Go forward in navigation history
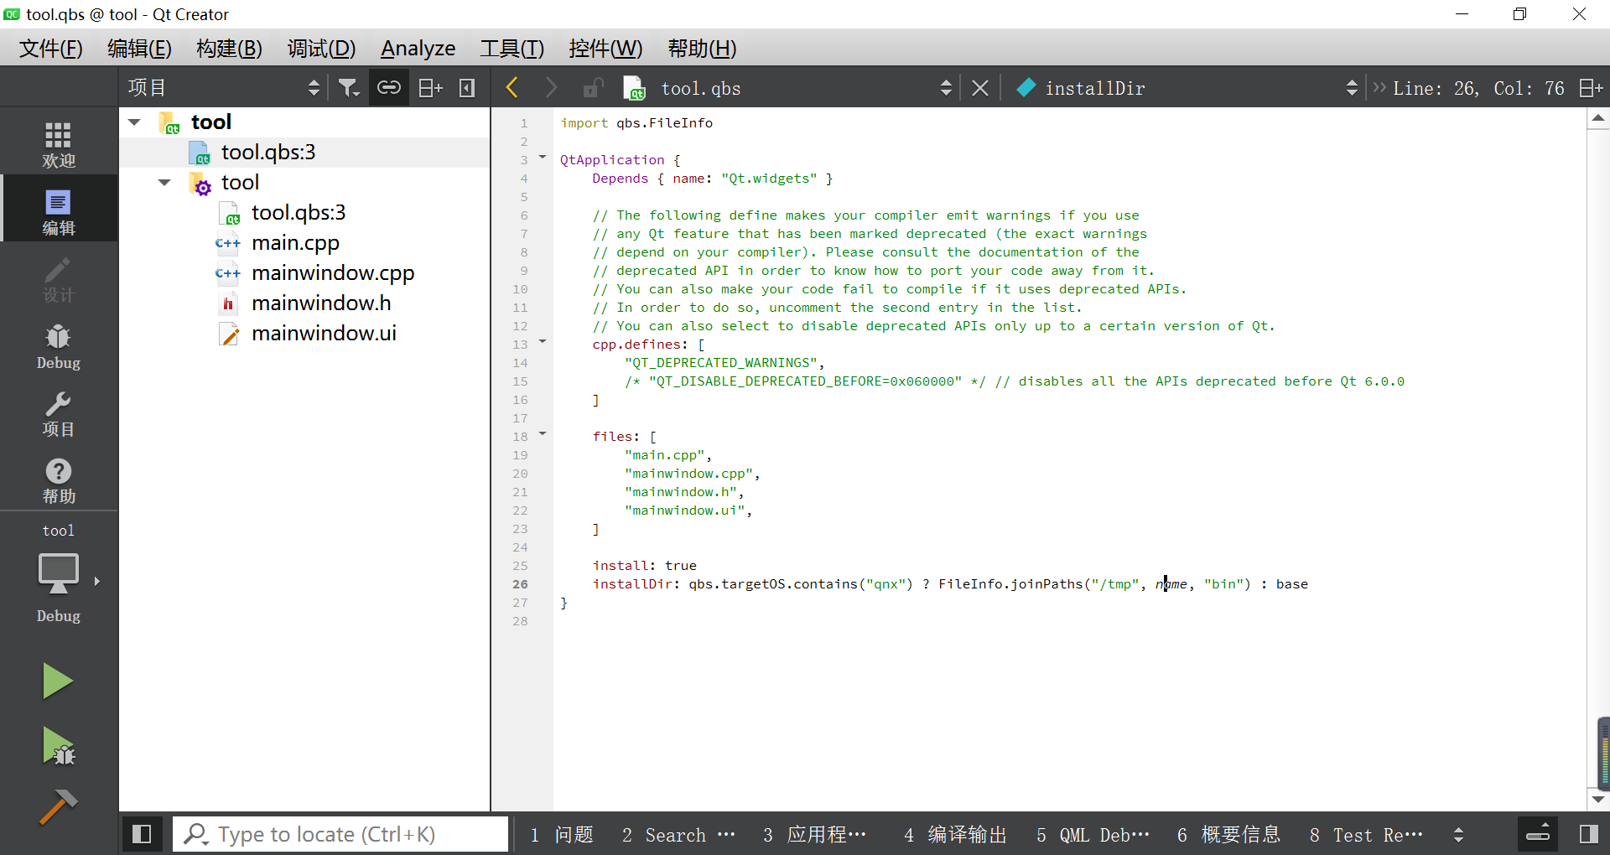Screen dimensions: 1610x855 click(x=551, y=88)
